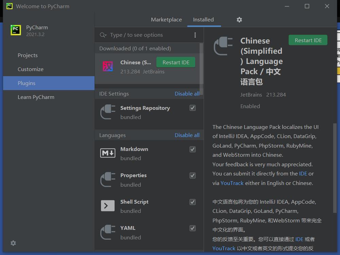Click the Chinese language pack plugin icon

[x=108, y=66]
